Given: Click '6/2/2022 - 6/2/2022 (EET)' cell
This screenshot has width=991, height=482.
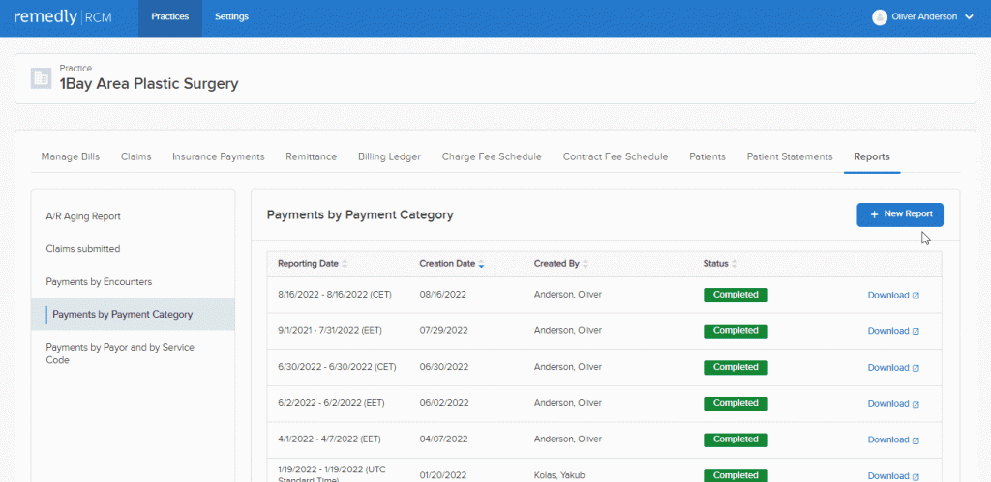Looking at the screenshot, I should point(331,403).
